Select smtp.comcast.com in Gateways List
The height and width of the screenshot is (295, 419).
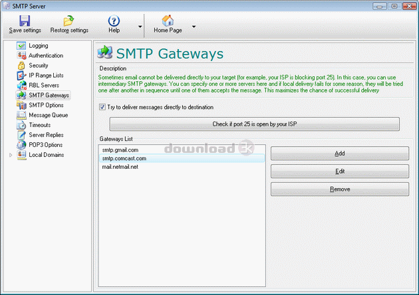tap(182, 158)
